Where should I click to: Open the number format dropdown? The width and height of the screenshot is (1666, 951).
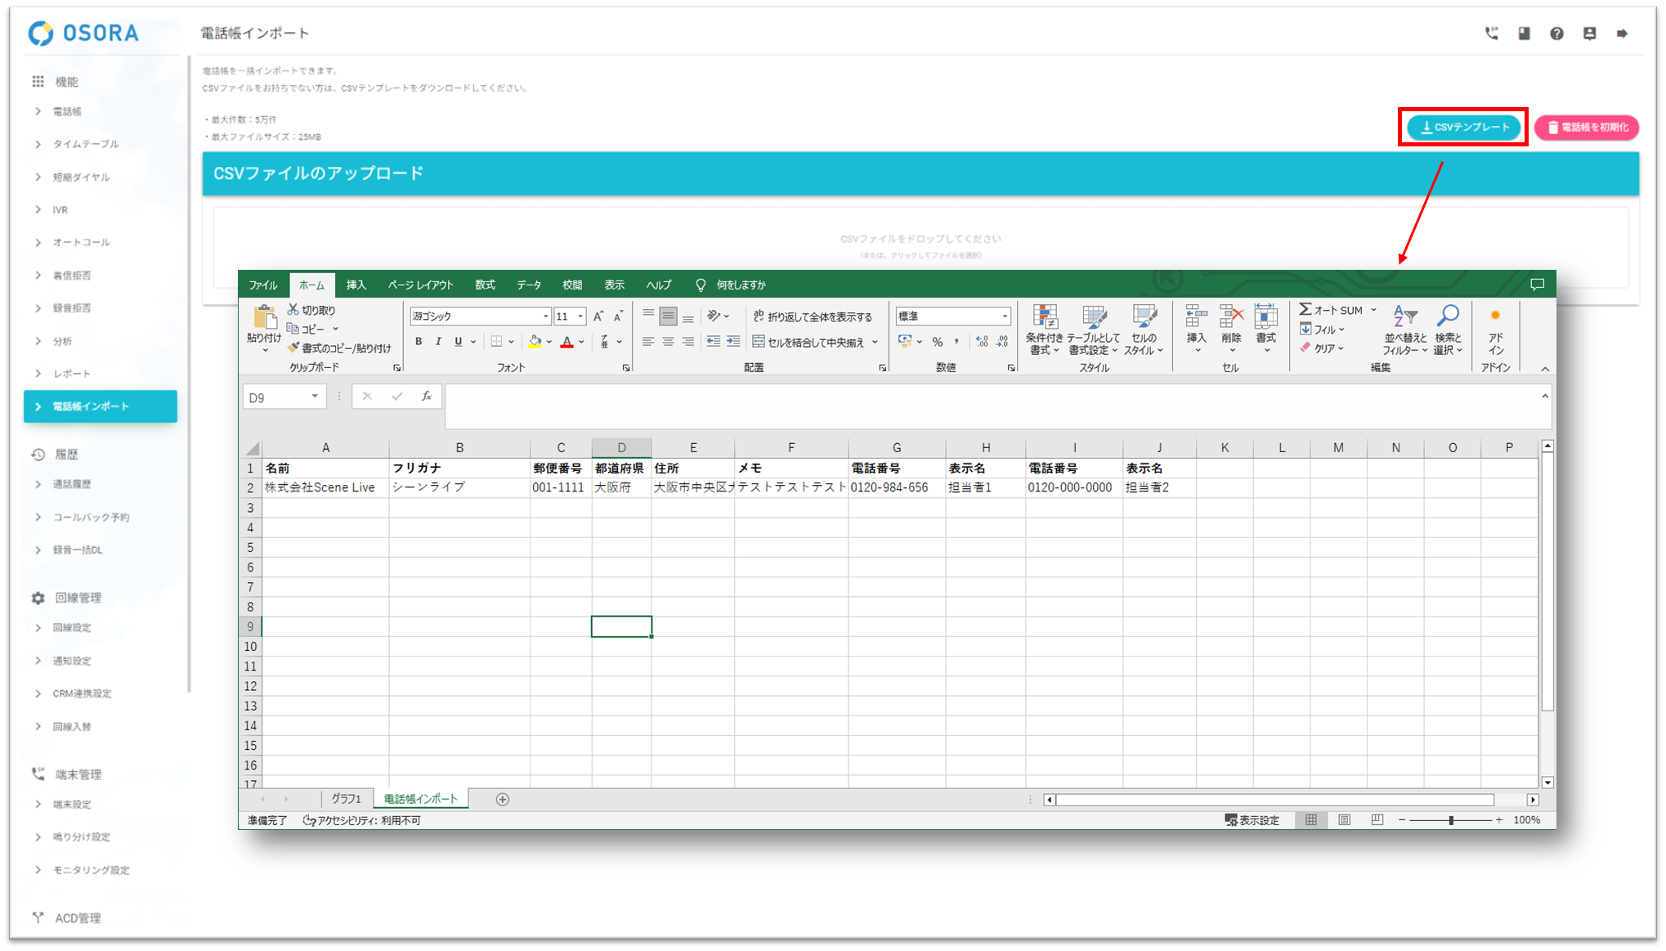(1005, 316)
